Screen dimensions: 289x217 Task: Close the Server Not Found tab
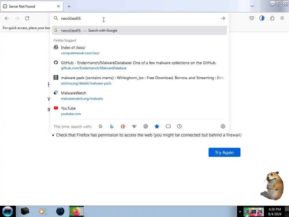tap(58, 6)
